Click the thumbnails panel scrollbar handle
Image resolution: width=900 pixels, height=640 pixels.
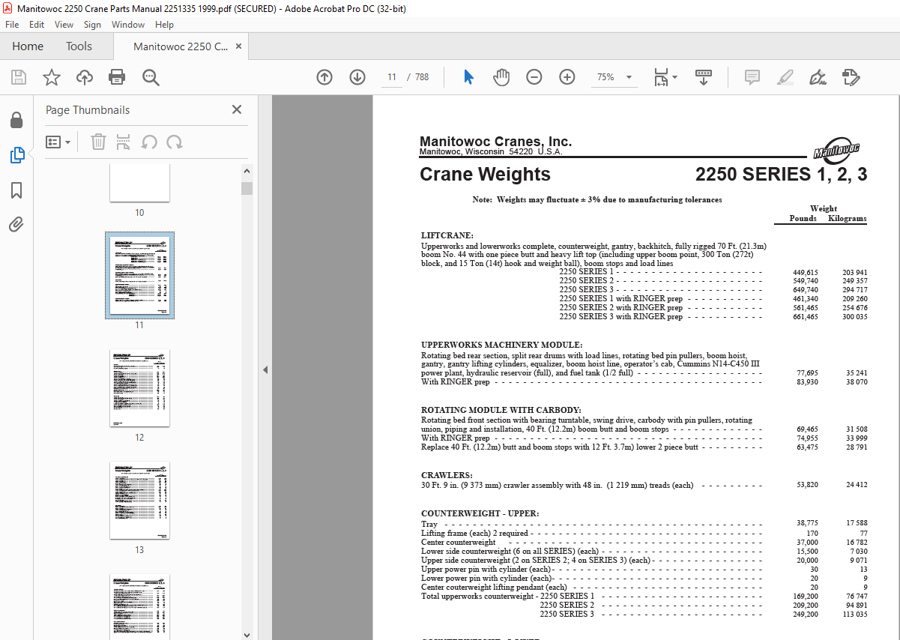(247, 188)
